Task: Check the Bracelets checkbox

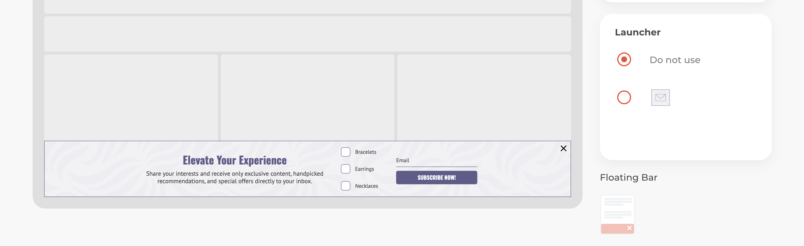Action: [x=346, y=152]
